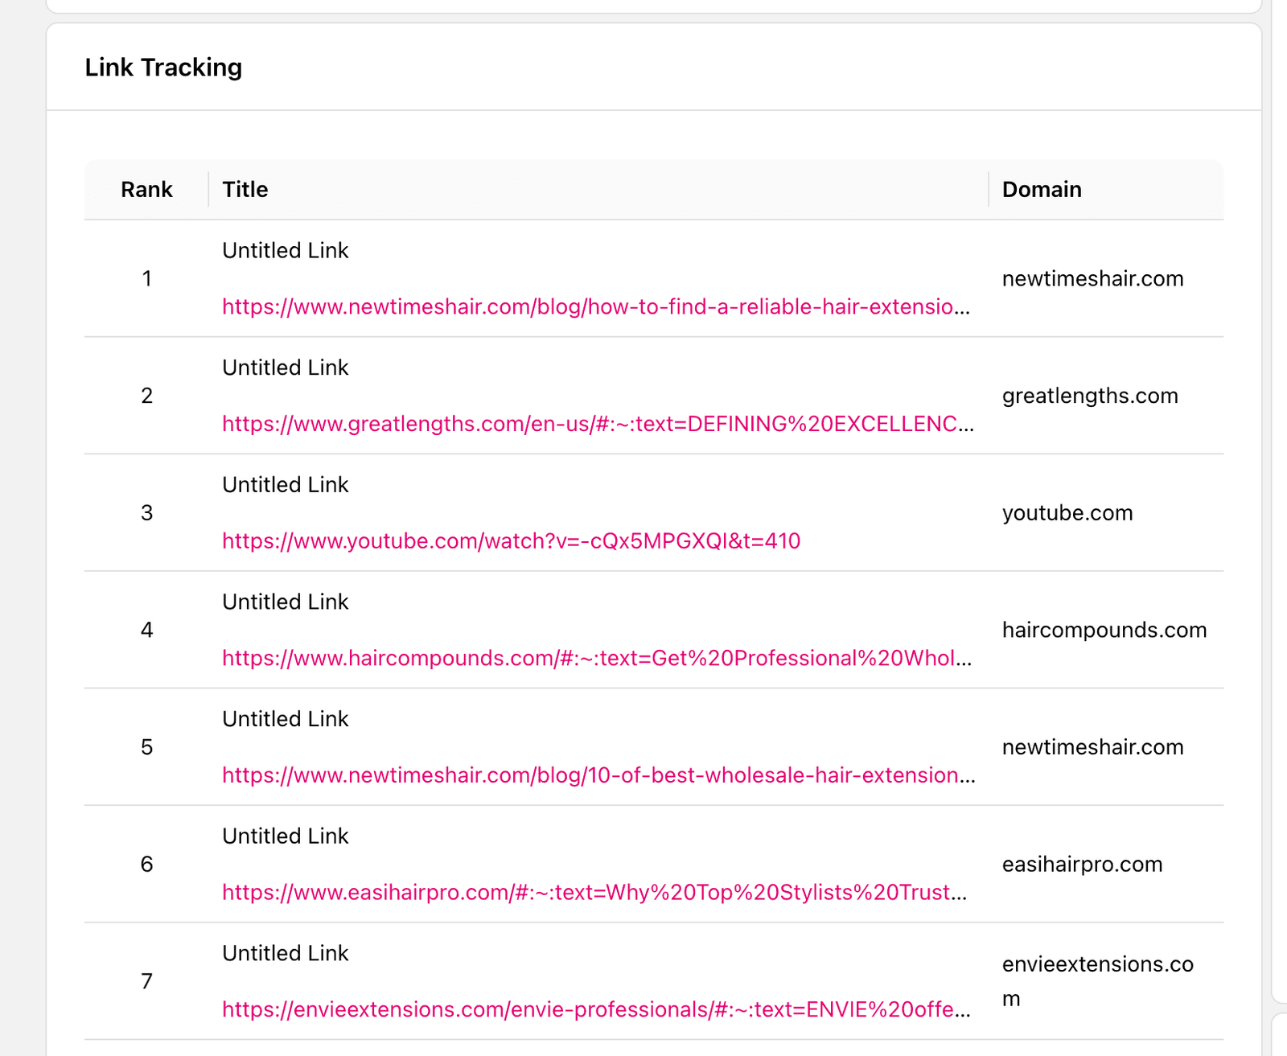Click the Rank column header
This screenshot has width=1287, height=1056.
[146, 190]
